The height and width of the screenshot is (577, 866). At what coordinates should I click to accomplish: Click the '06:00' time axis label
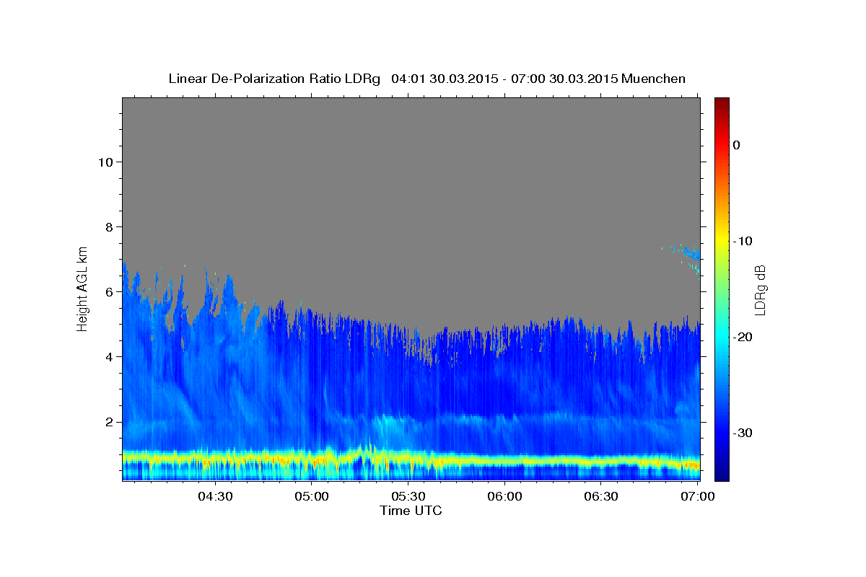tap(505, 496)
